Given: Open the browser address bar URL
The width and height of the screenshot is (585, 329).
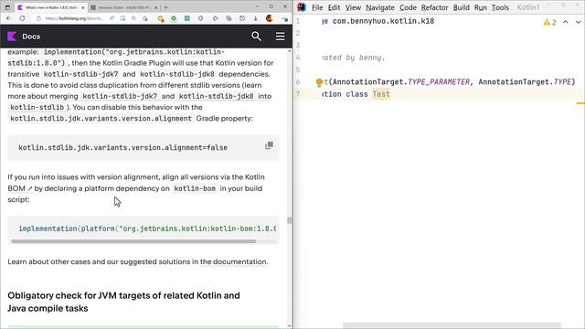Looking at the screenshot, I should click(75, 18).
